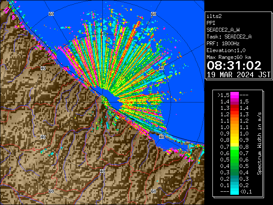Viewport: 273px width, 205px height.
Task: Click the 60 range label northeast of radar
Action: (x=154, y=14)
